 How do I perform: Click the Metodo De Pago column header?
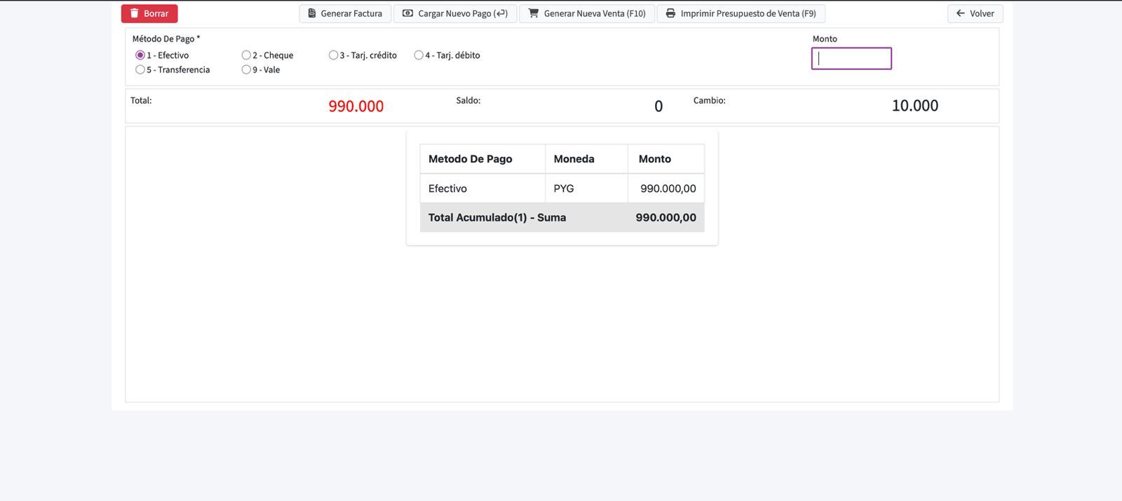coord(471,159)
